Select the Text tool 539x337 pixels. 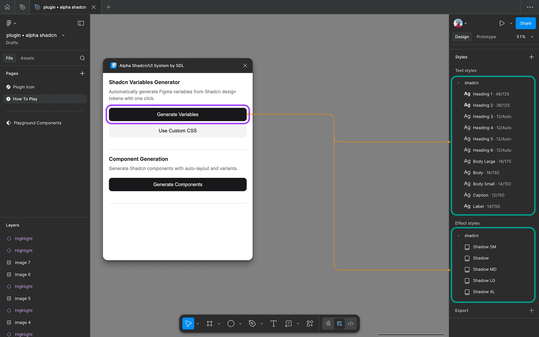pyautogui.click(x=274, y=324)
